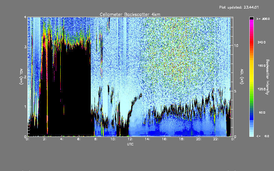Viewport: 274px width, 171px height.
Task: Click the '5' kft tick on the right axis
Action: point(235,91)
